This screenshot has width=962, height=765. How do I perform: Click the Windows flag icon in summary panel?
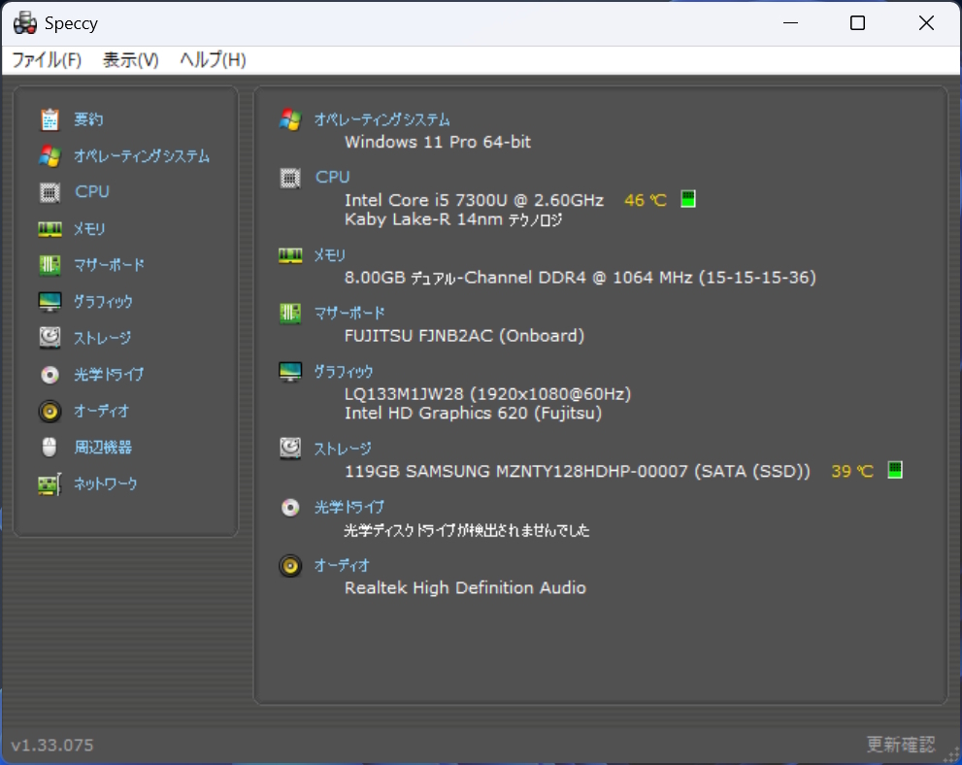290,119
